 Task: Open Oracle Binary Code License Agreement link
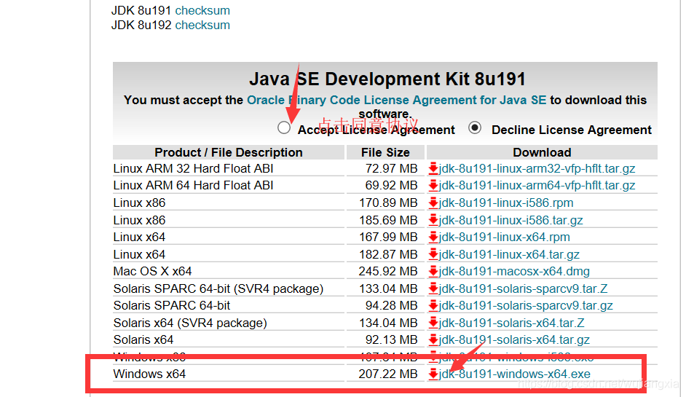[x=396, y=101]
